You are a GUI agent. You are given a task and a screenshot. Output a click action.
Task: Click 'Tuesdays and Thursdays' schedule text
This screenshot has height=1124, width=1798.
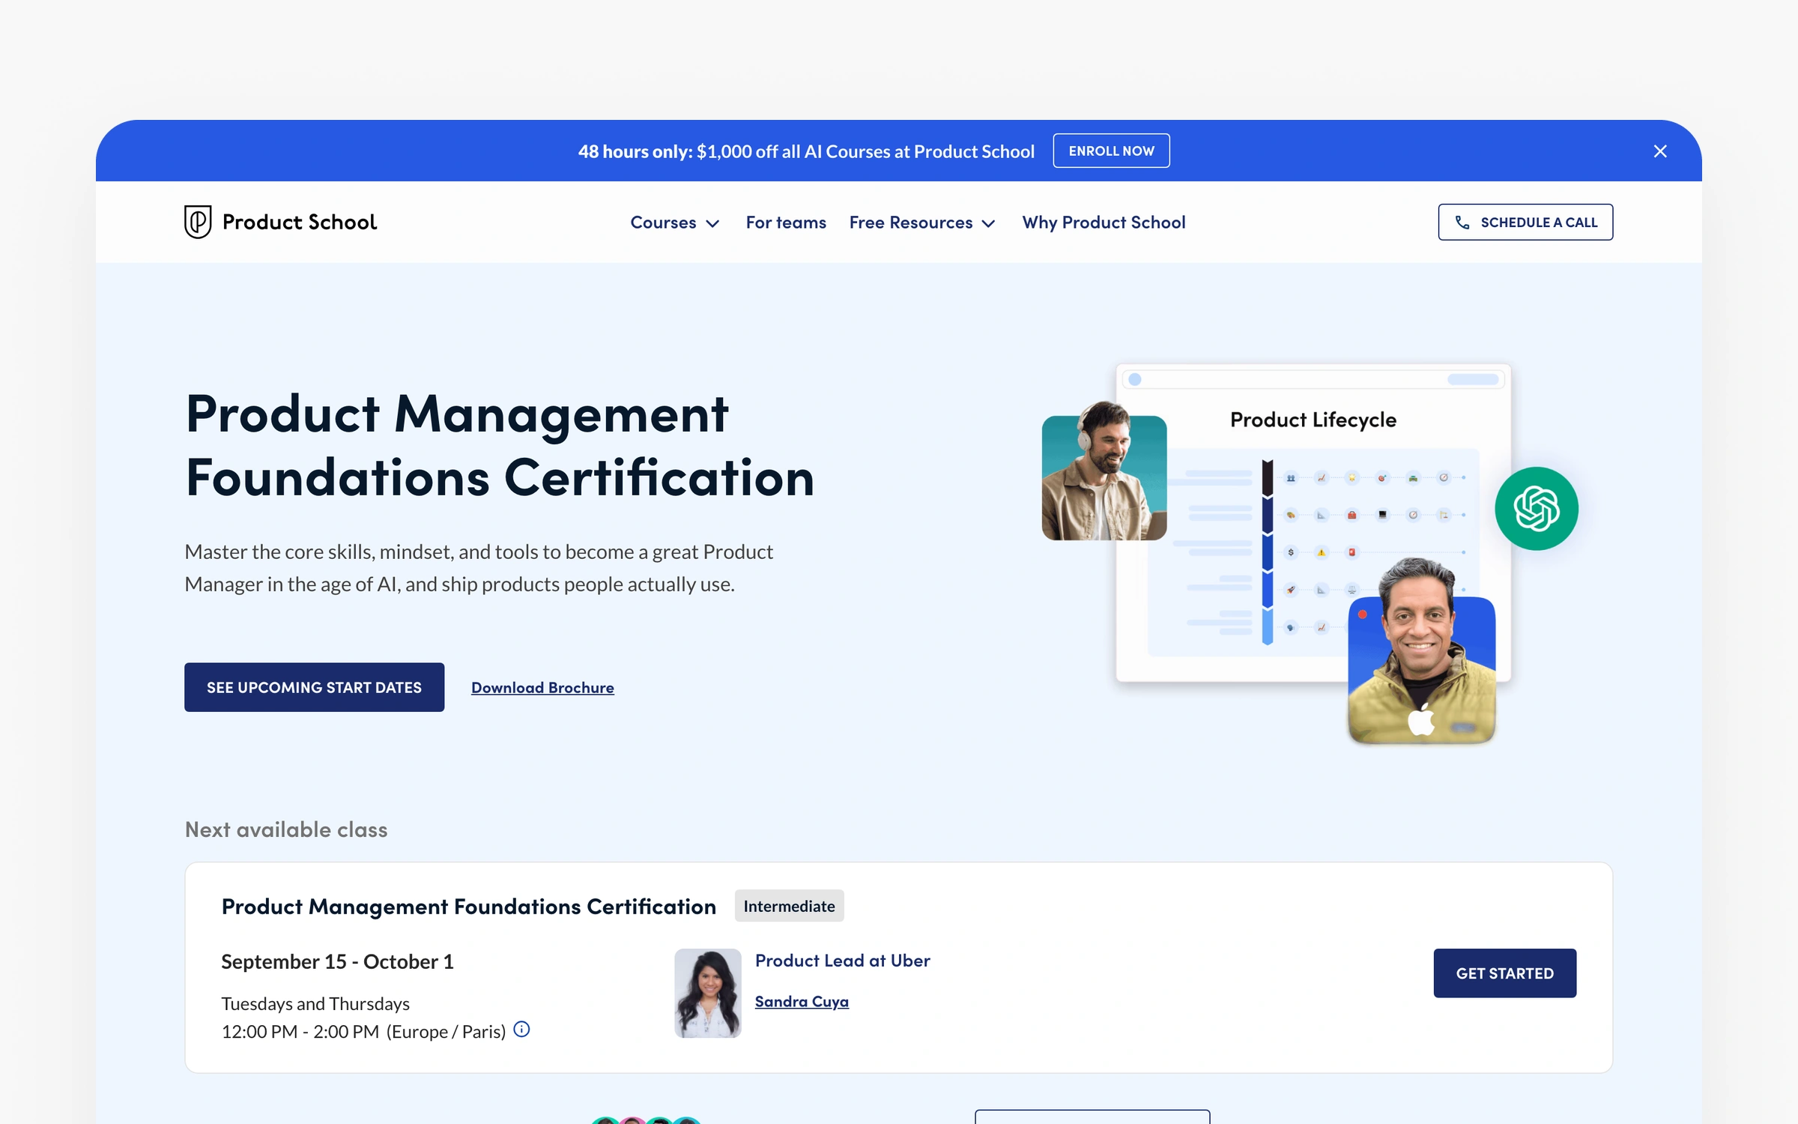coord(315,1003)
